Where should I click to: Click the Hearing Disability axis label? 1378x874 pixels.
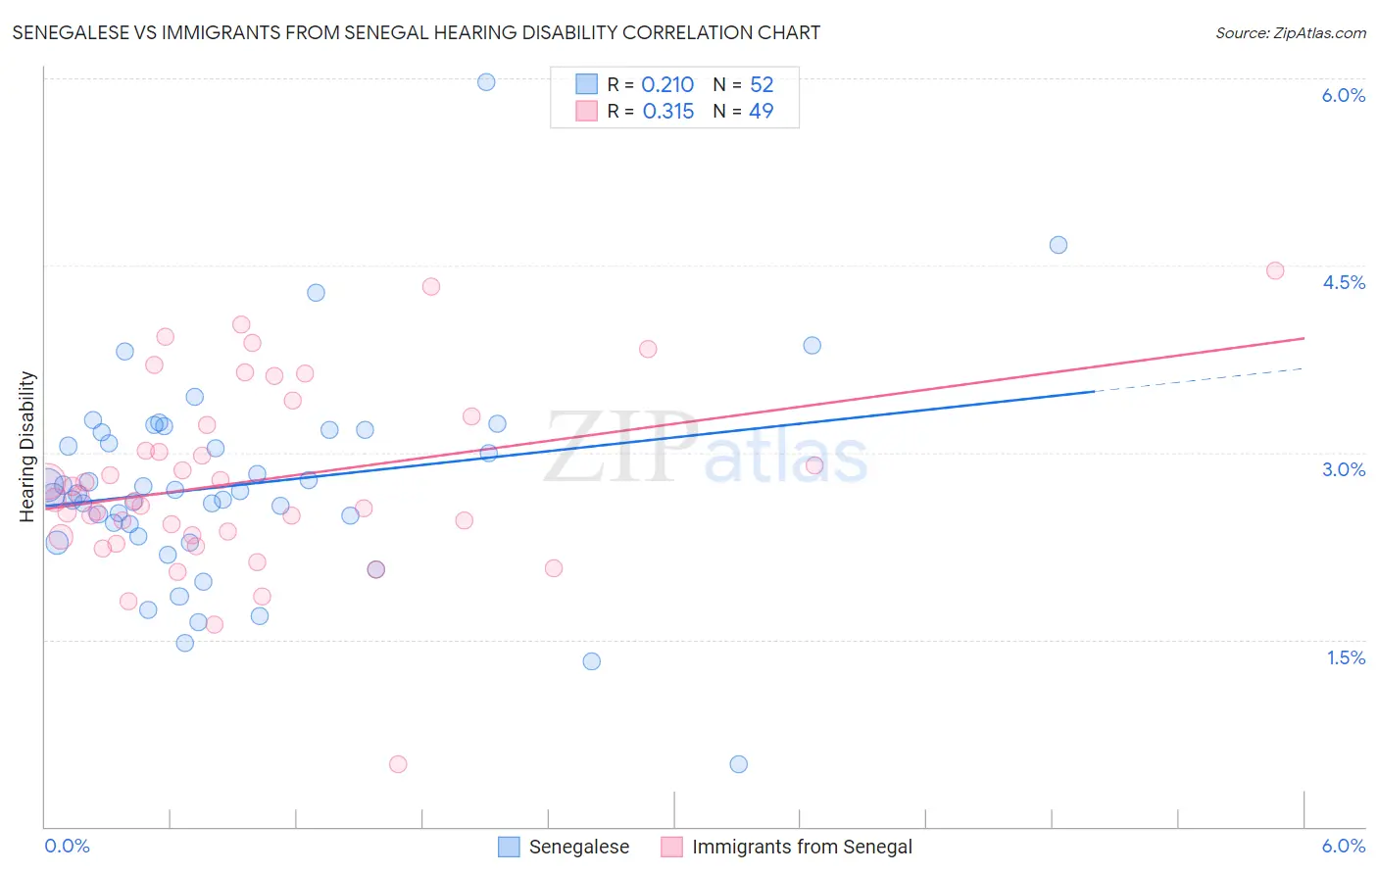coord(27,446)
